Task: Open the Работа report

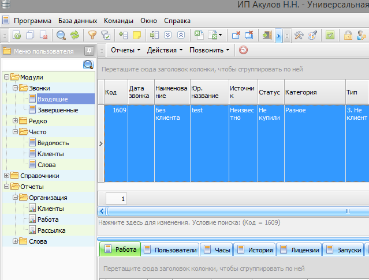Action: [x=48, y=220]
